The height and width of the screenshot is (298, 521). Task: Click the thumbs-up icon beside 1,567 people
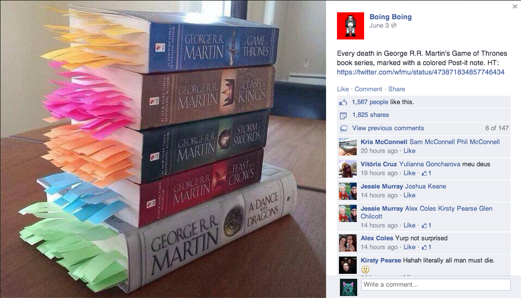tap(343, 102)
